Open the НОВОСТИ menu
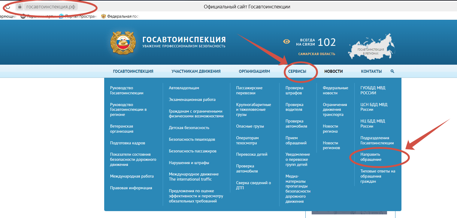Viewport: 457px width, 218px height. click(334, 71)
